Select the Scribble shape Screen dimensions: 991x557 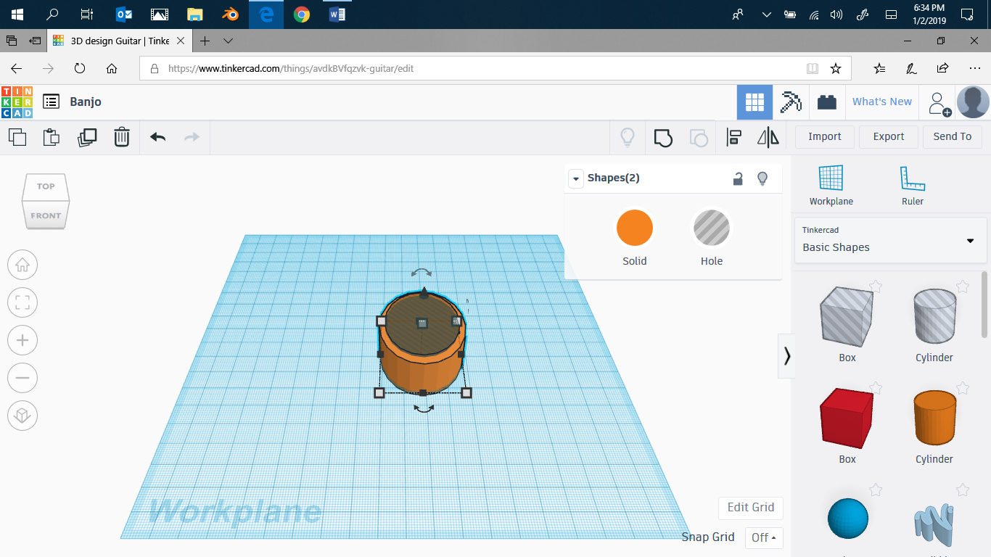pos(934,524)
